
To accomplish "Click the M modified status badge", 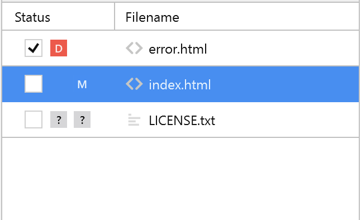I will [82, 84].
